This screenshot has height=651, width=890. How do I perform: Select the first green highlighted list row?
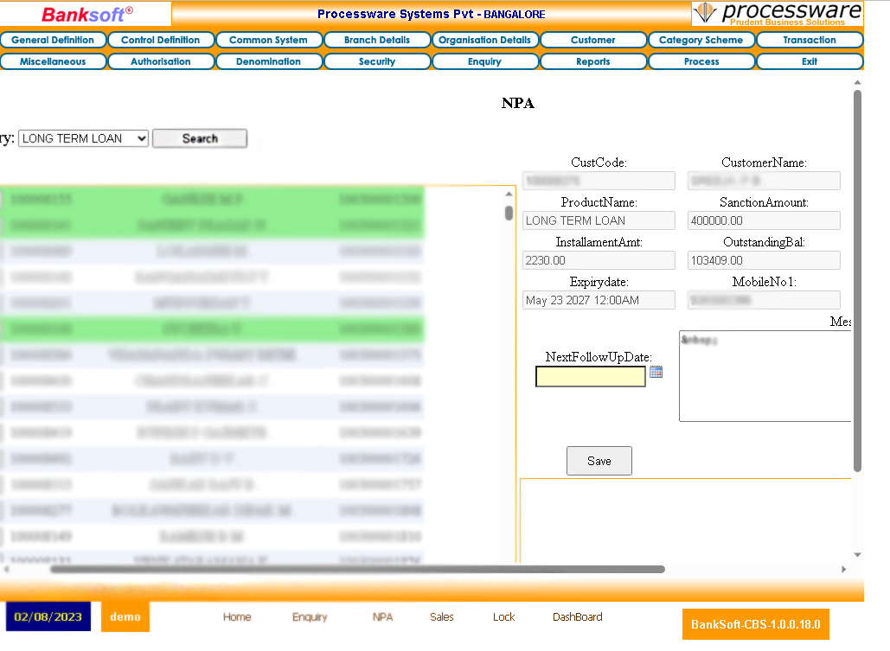(212, 199)
